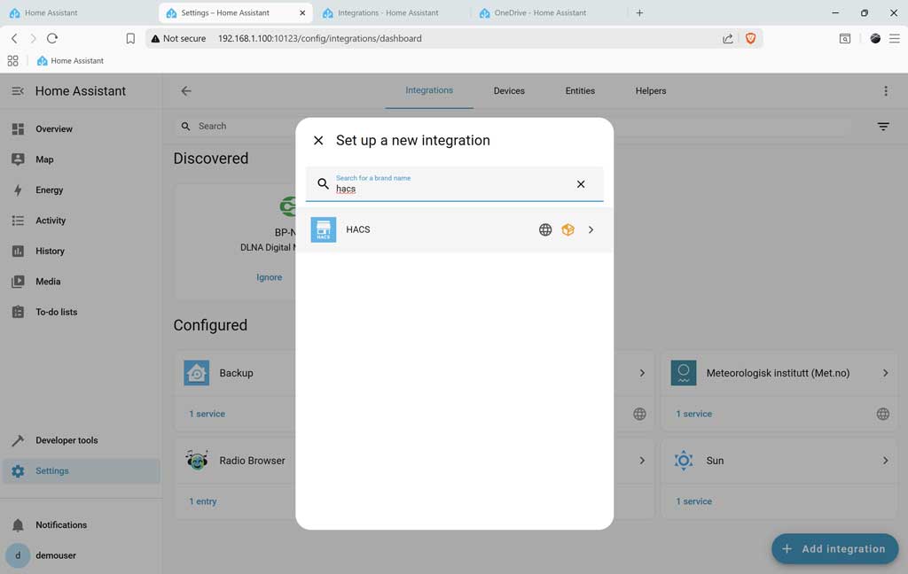
Task: Open Developer tools
Action: click(81, 440)
